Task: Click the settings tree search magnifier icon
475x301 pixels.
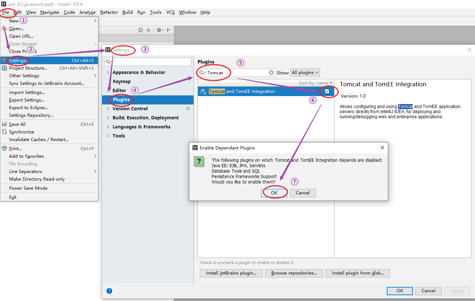Action: 108,62
